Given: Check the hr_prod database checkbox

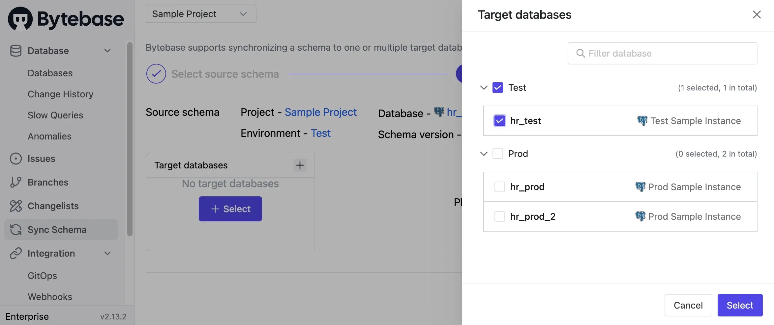Looking at the screenshot, I should [x=499, y=187].
